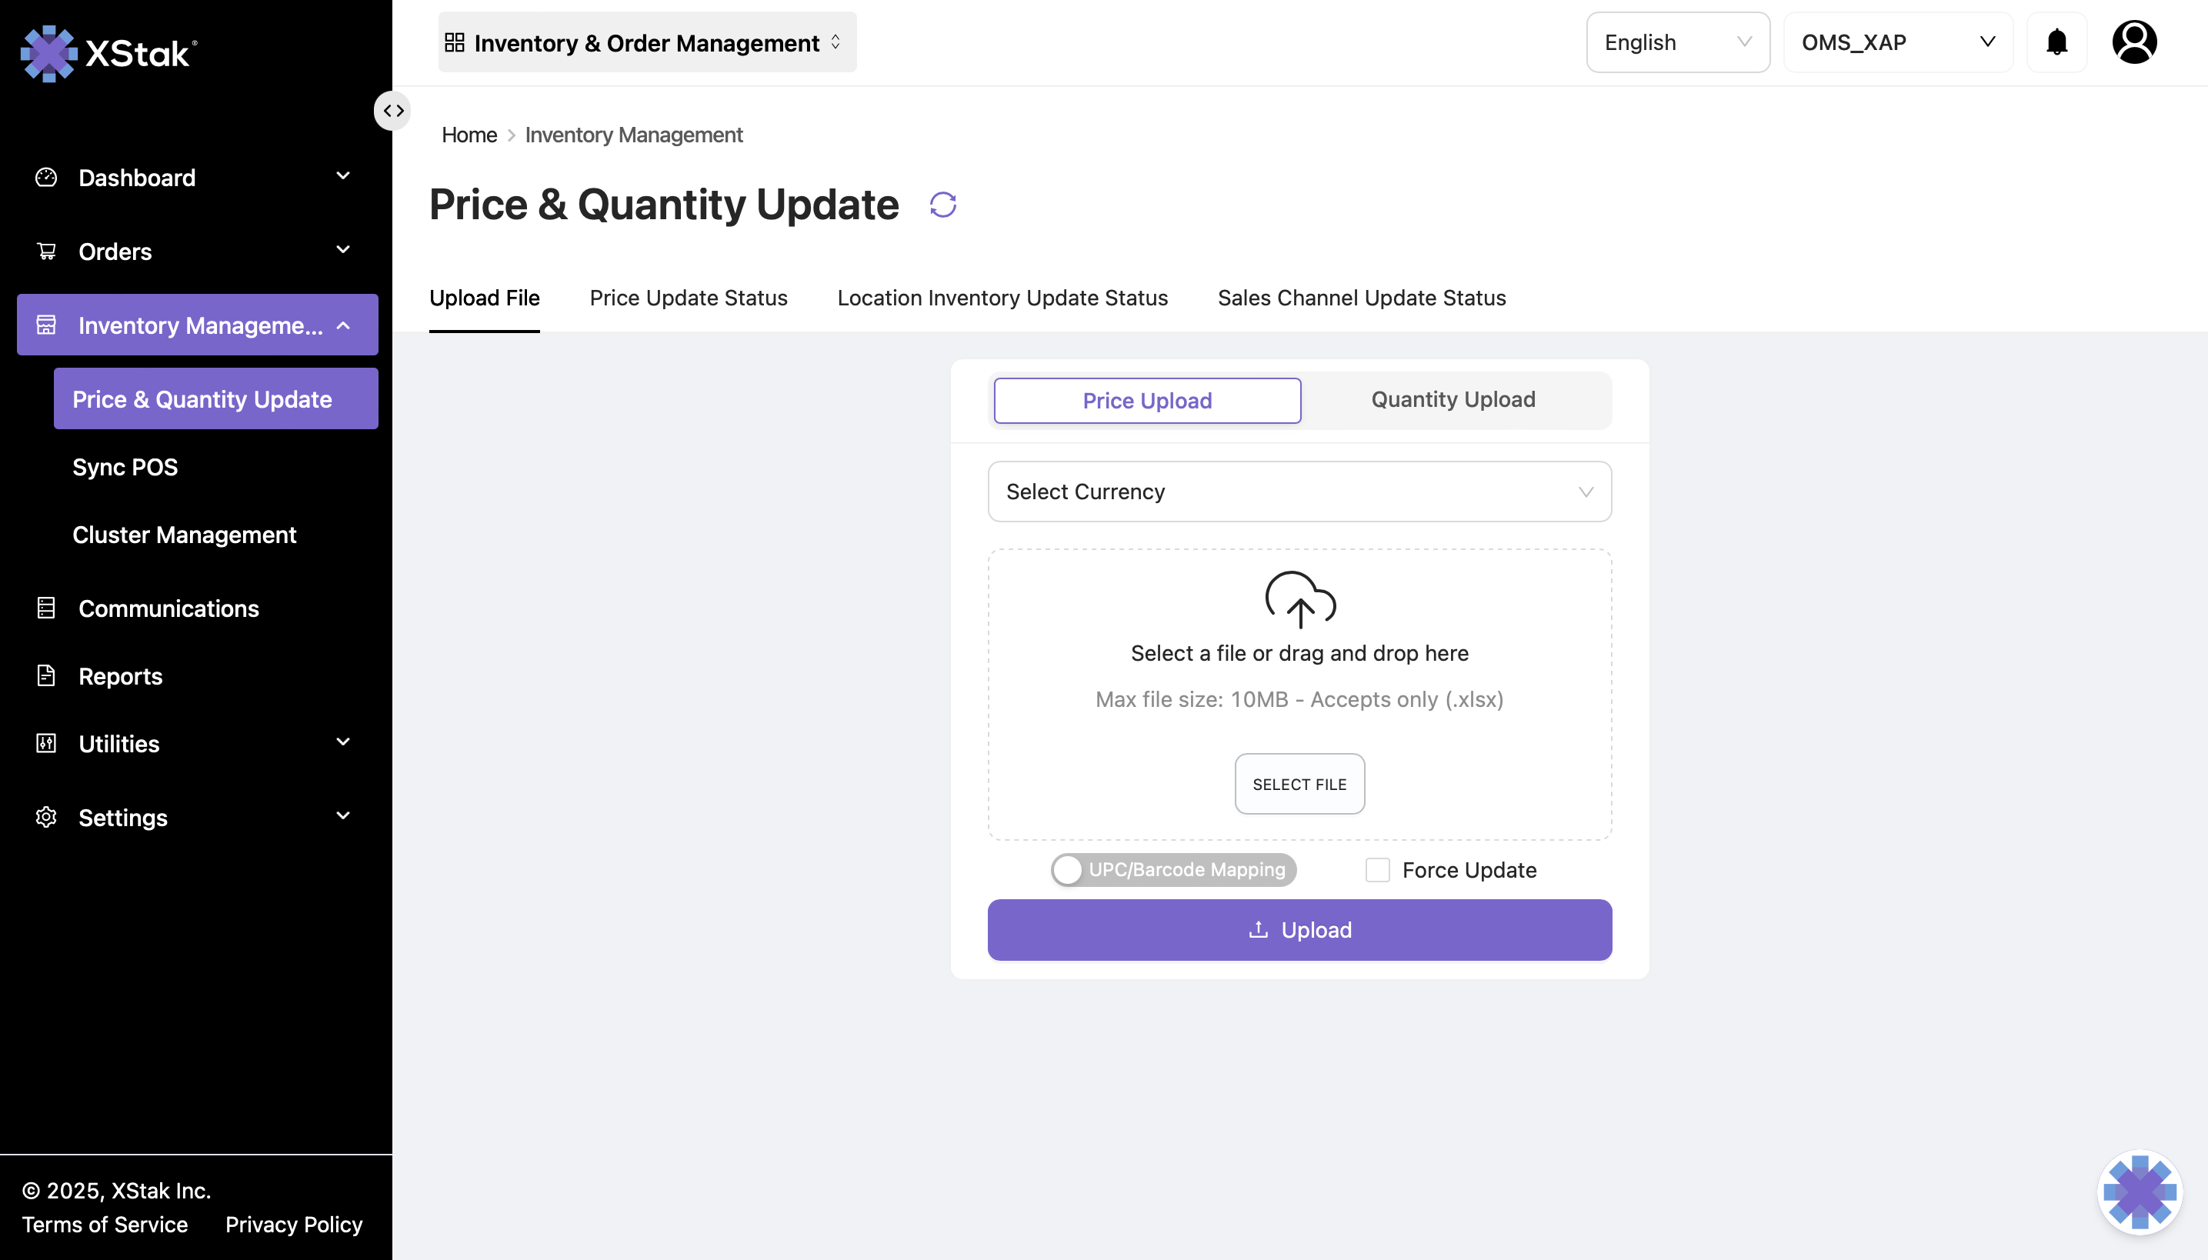Open the XStak assistant floating icon

click(2139, 1192)
